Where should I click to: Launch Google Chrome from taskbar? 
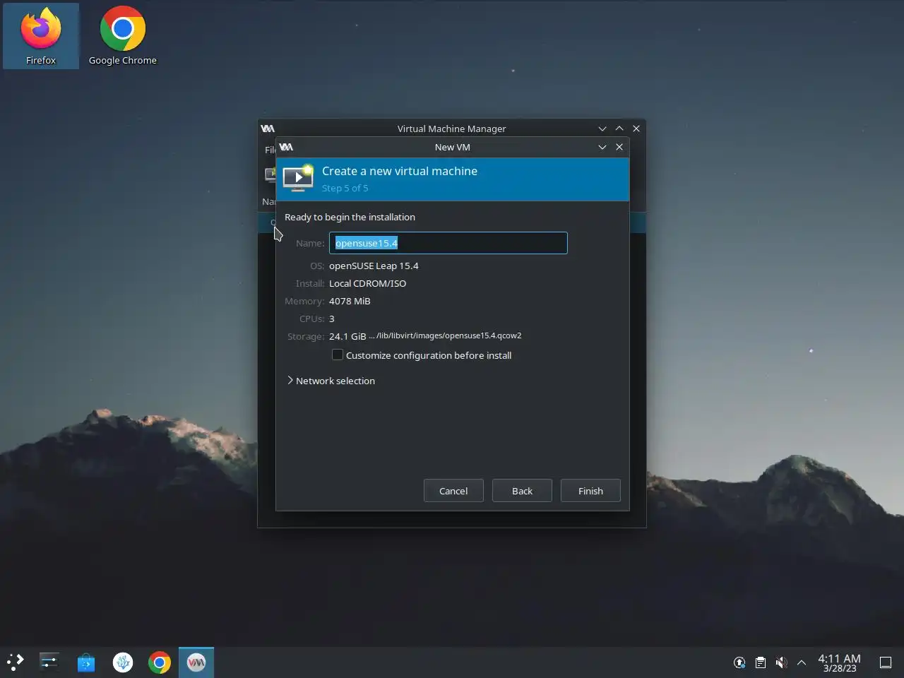coord(160,662)
